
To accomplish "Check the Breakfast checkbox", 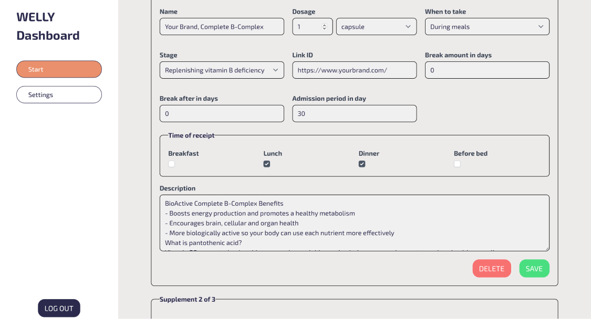I will tap(172, 164).
